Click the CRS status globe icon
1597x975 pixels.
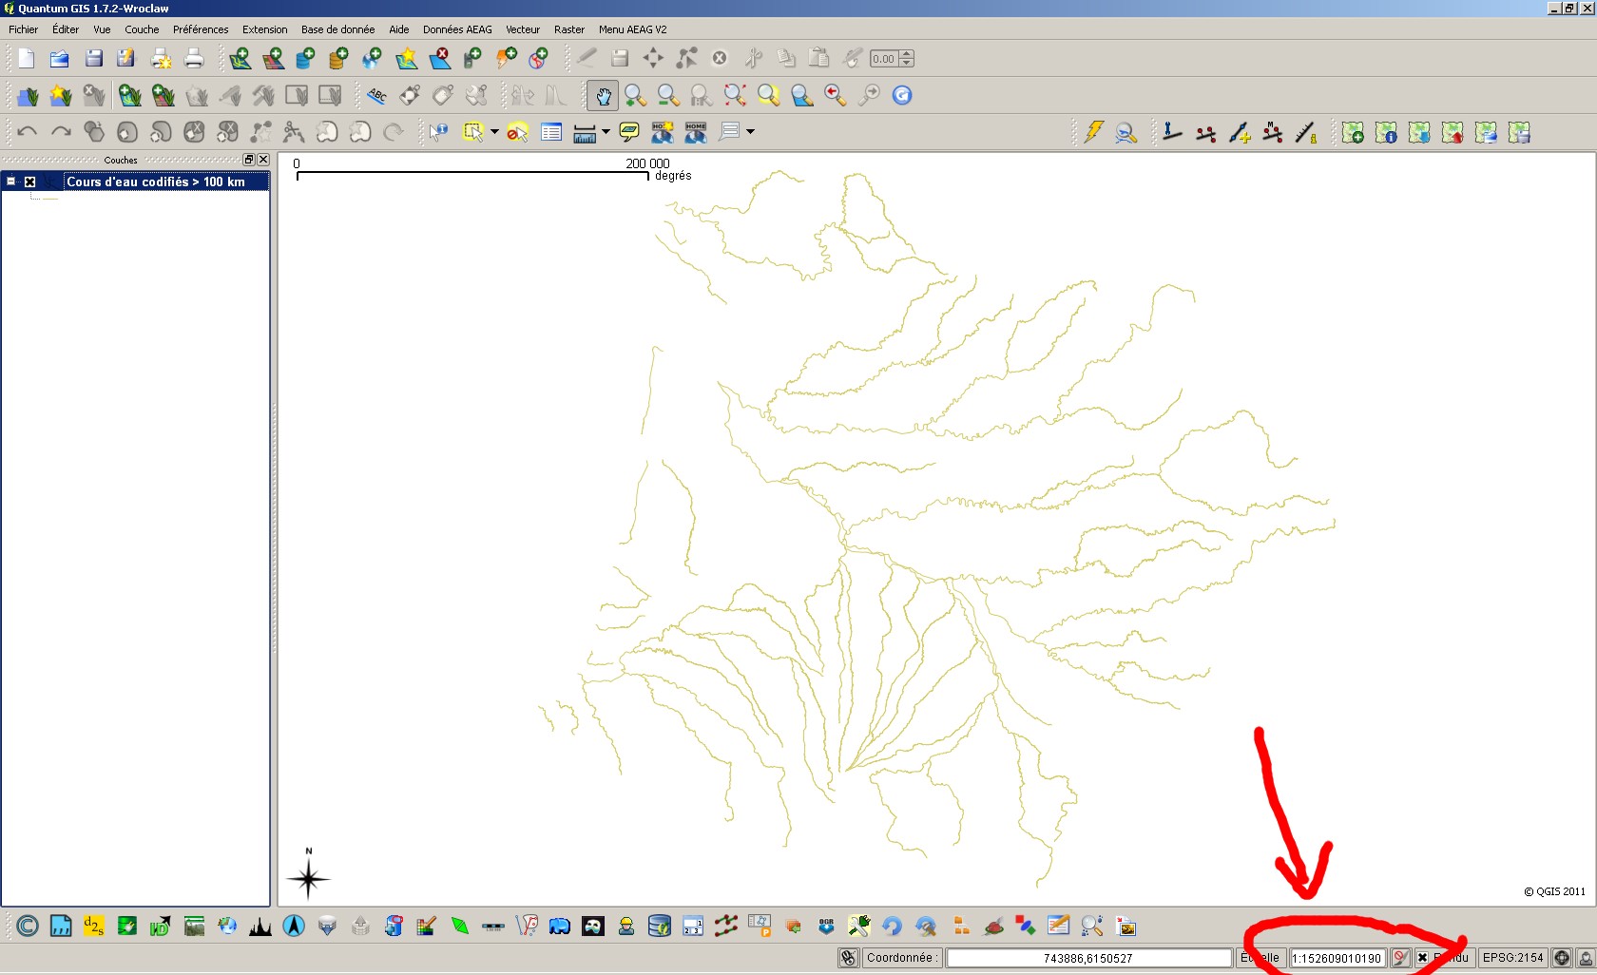pos(1561,958)
